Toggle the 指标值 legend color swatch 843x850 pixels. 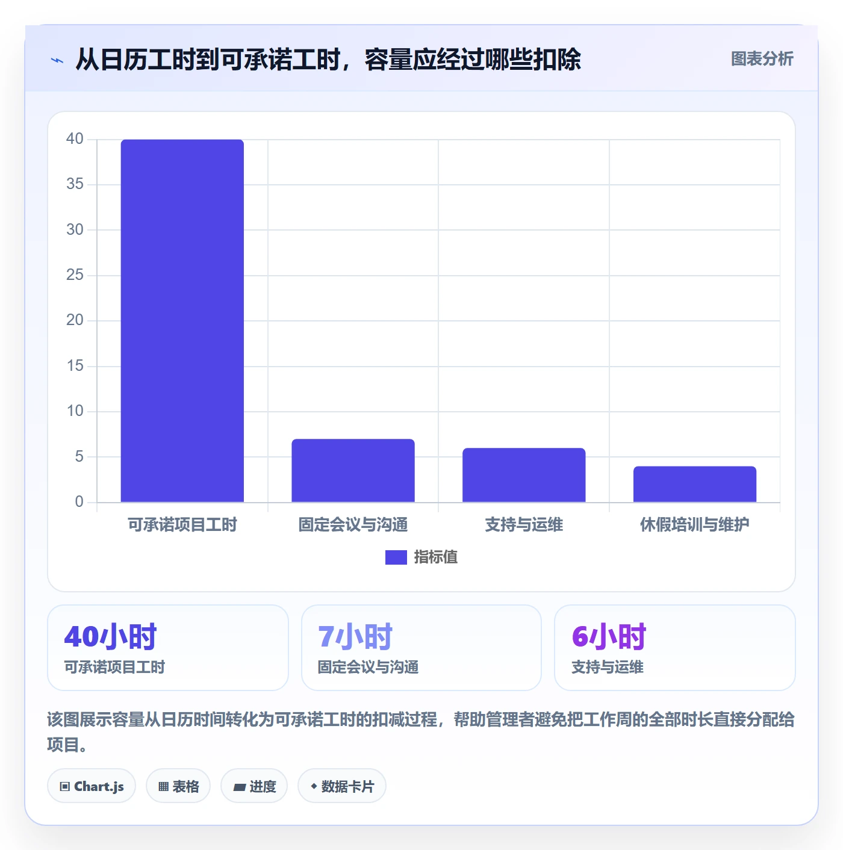click(x=396, y=557)
